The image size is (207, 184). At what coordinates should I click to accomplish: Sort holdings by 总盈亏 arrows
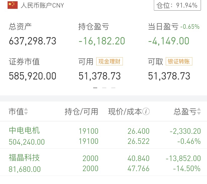click(x=199, y=112)
